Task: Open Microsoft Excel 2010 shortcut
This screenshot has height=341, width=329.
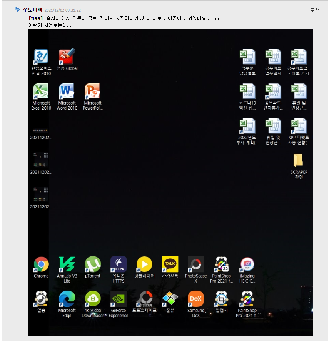Action: click(x=41, y=96)
